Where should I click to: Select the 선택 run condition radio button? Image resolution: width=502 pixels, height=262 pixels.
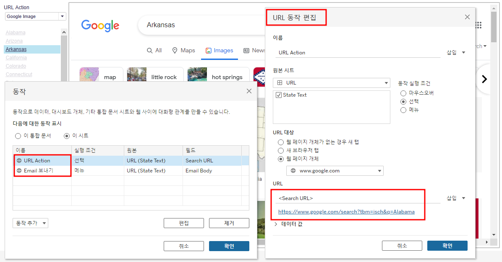pos(403,101)
